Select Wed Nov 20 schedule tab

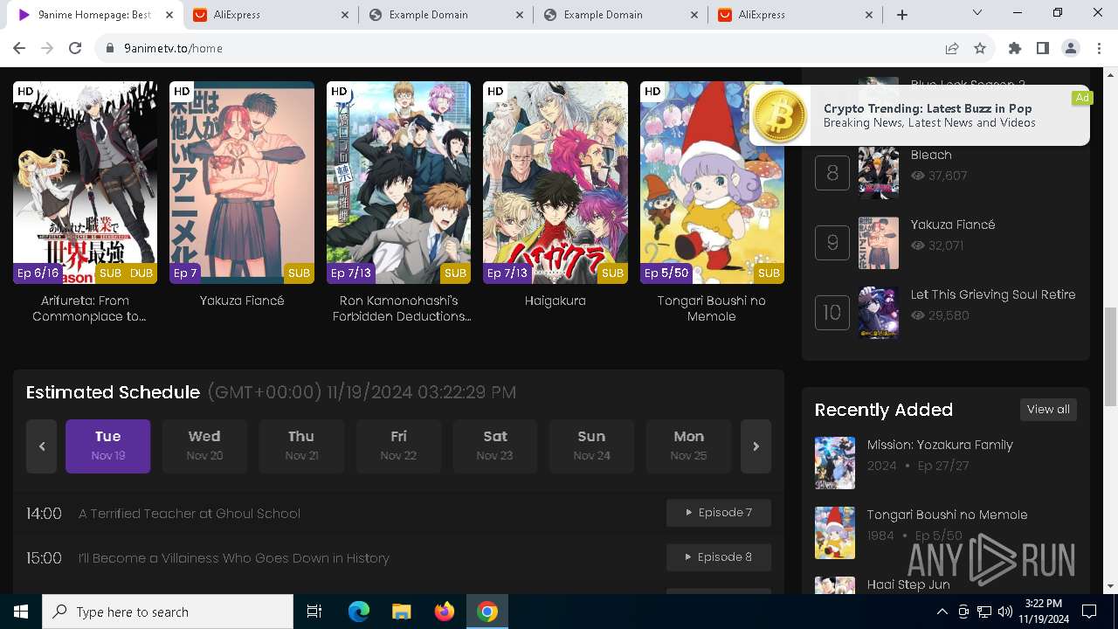tap(204, 446)
